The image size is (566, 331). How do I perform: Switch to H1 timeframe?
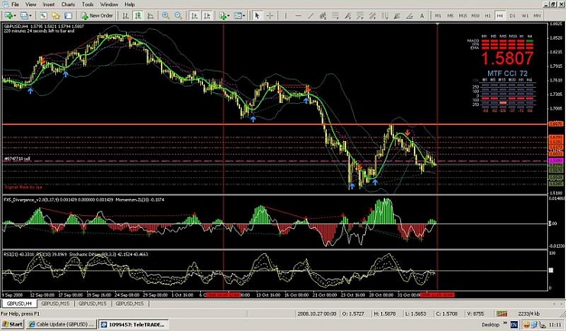[x=488, y=15]
